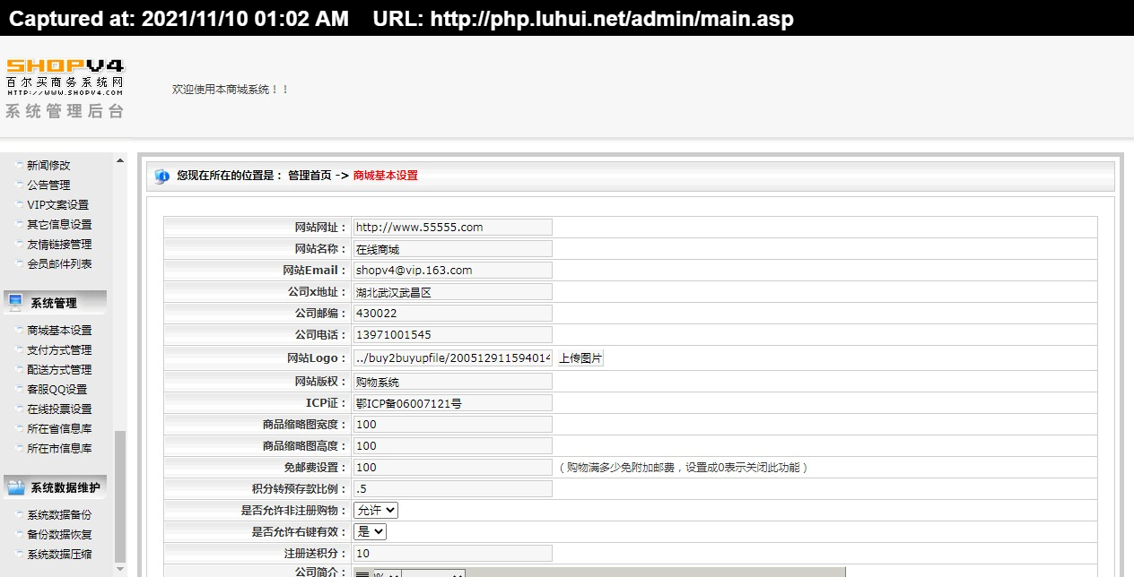Click the 公司电话 field
This screenshot has width=1134, height=577.
pyautogui.click(x=453, y=335)
